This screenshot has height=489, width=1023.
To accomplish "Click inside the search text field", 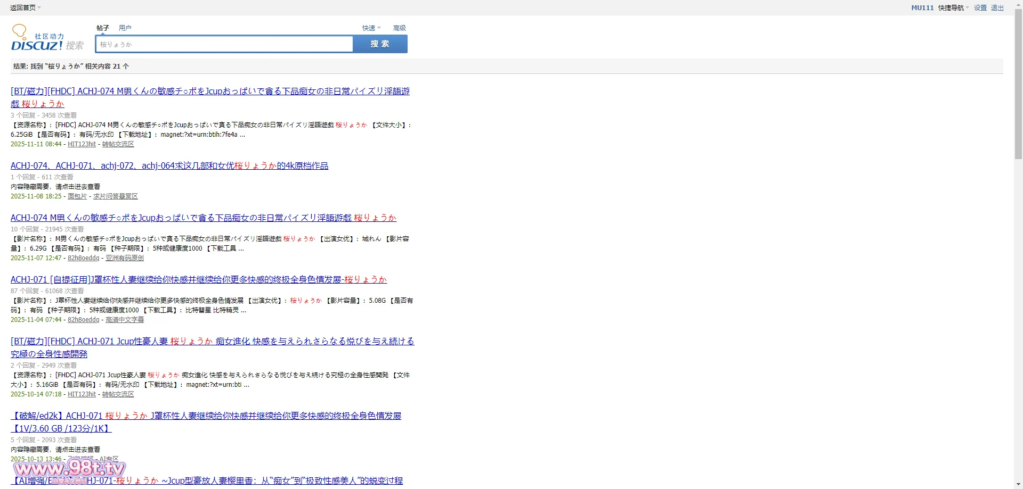I will click(x=224, y=44).
